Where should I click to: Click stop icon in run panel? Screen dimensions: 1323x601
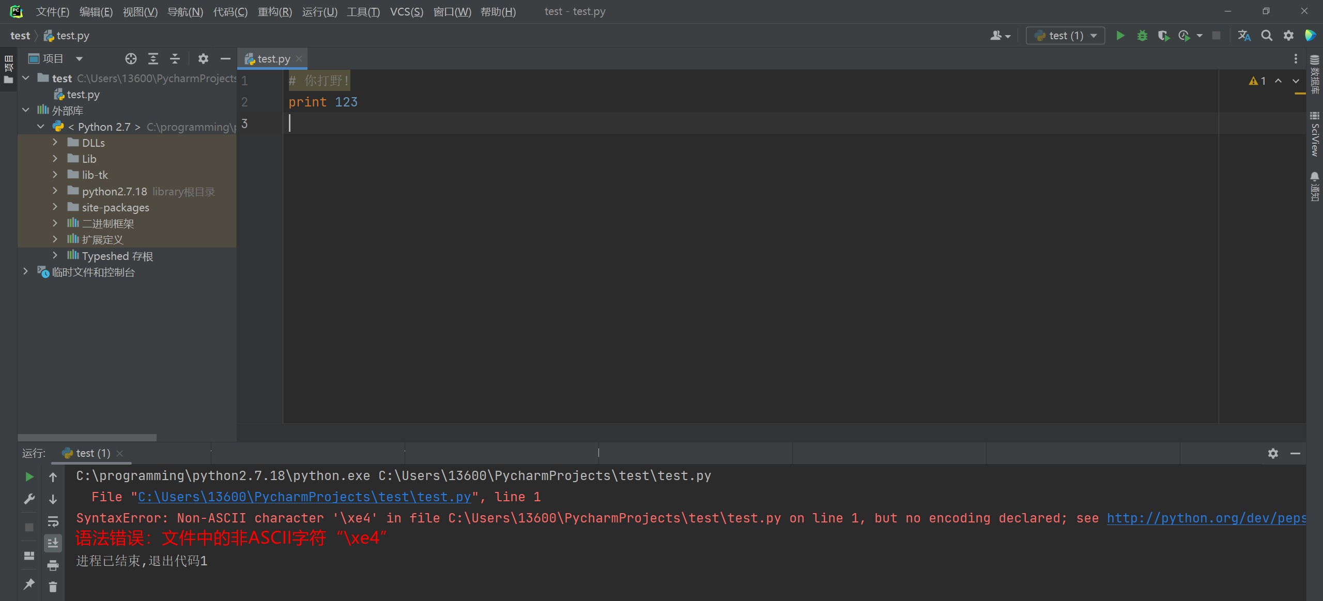point(29,527)
